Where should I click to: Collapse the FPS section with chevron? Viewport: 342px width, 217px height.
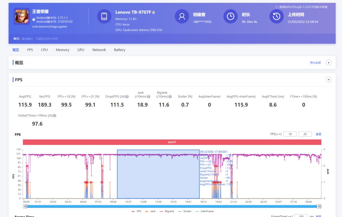328,80
